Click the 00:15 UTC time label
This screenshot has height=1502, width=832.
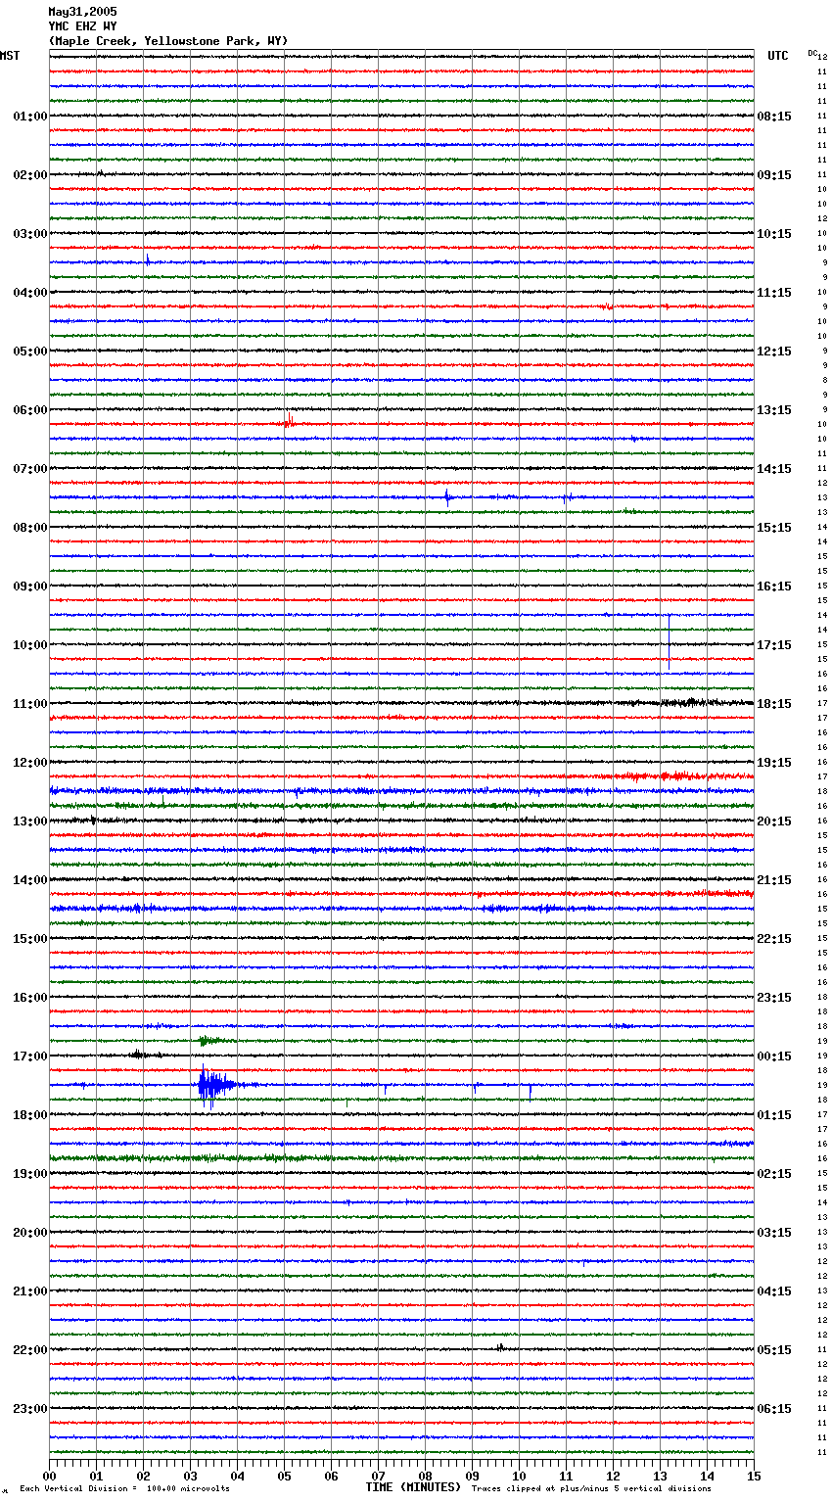coord(774,1056)
